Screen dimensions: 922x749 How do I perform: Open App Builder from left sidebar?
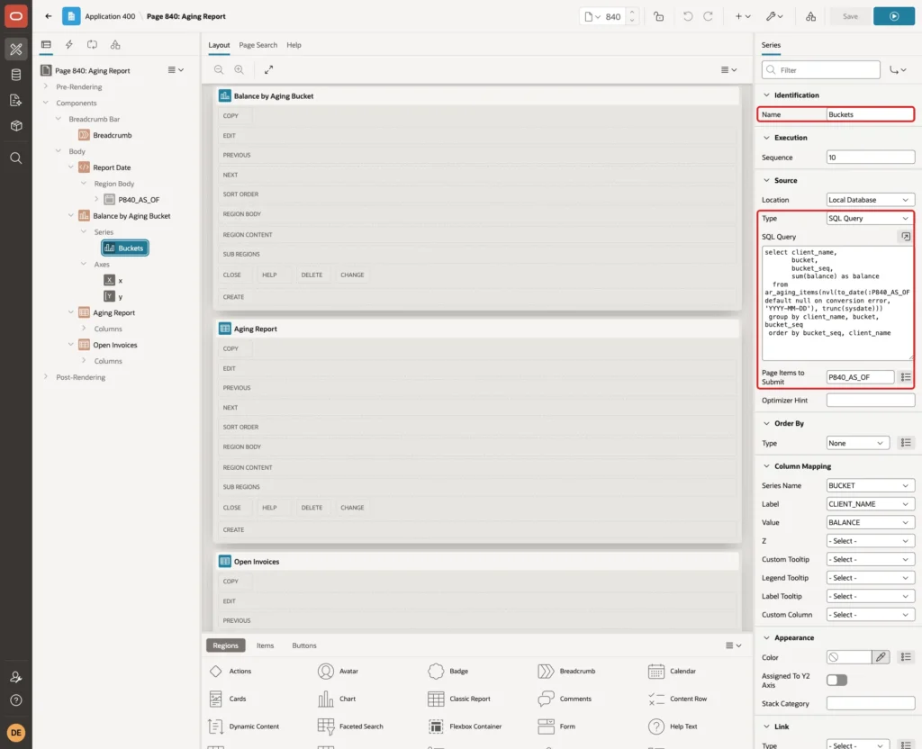tap(16, 50)
